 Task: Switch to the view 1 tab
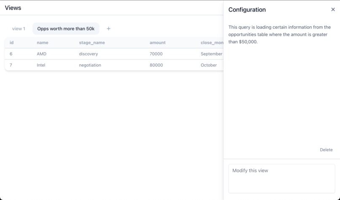coord(19,29)
